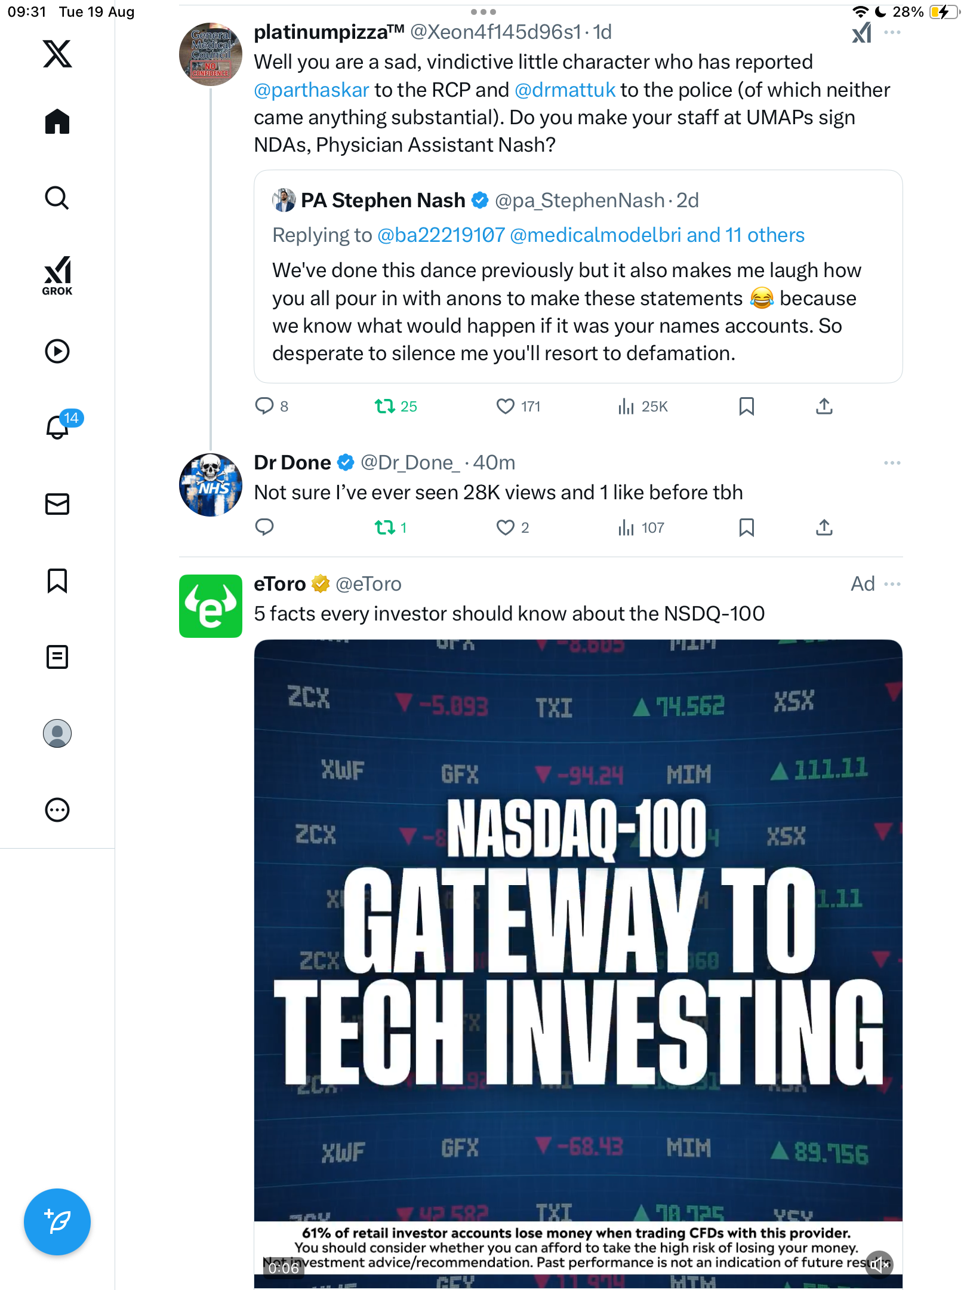Bookmark Dr Done's reply
Image resolution: width=967 pixels, height=1290 pixels.
(746, 528)
